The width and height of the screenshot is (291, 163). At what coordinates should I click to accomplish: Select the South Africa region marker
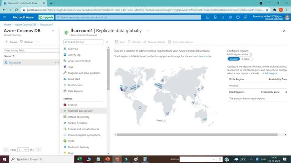[168, 113]
